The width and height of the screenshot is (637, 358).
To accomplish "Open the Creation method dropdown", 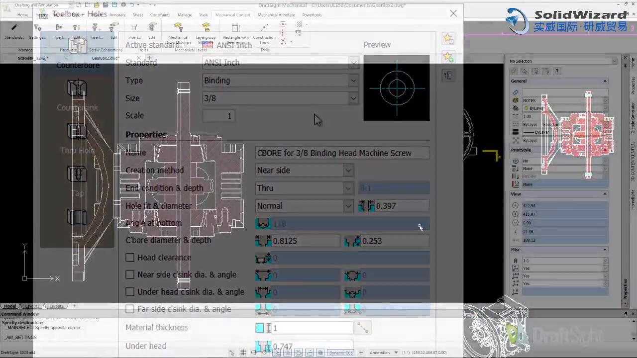I will (x=347, y=170).
